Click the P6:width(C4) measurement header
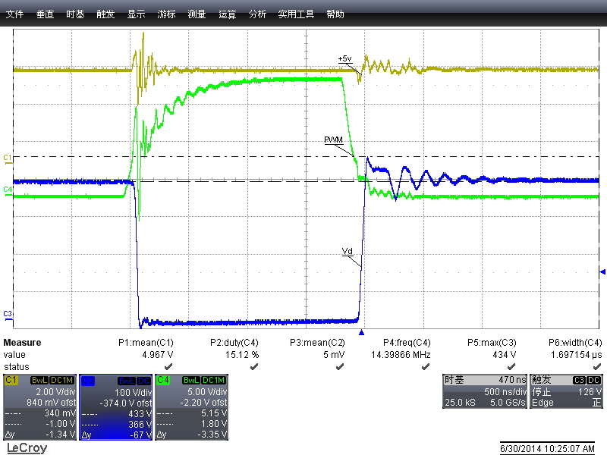The image size is (607, 455). 575,343
